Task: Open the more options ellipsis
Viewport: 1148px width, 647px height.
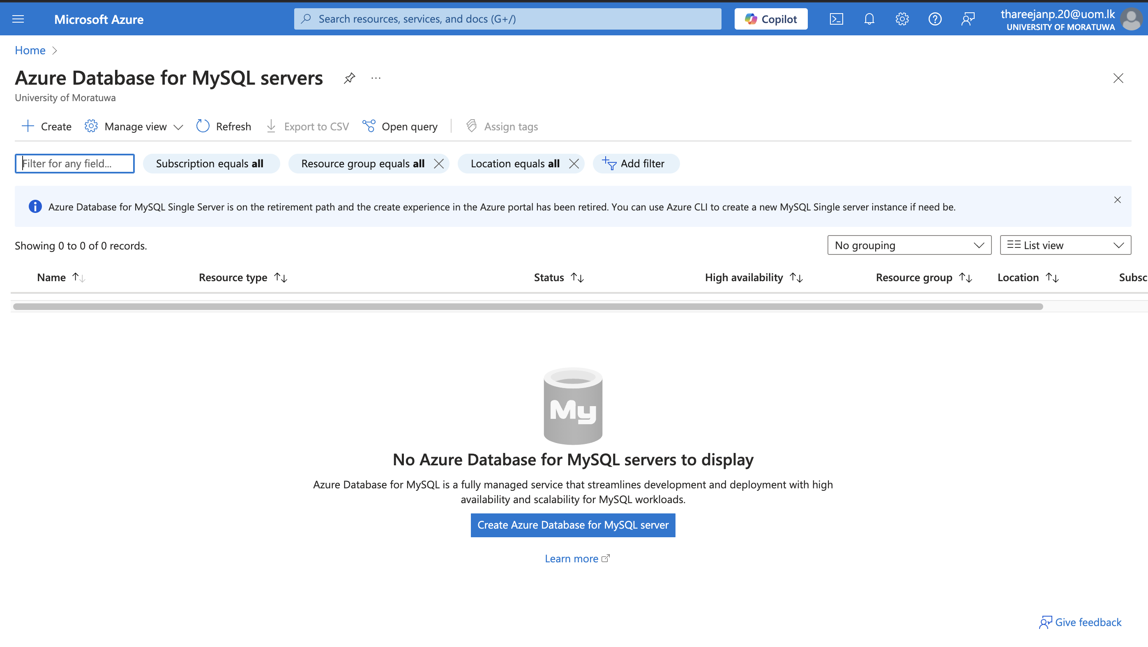Action: coord(376,78)
